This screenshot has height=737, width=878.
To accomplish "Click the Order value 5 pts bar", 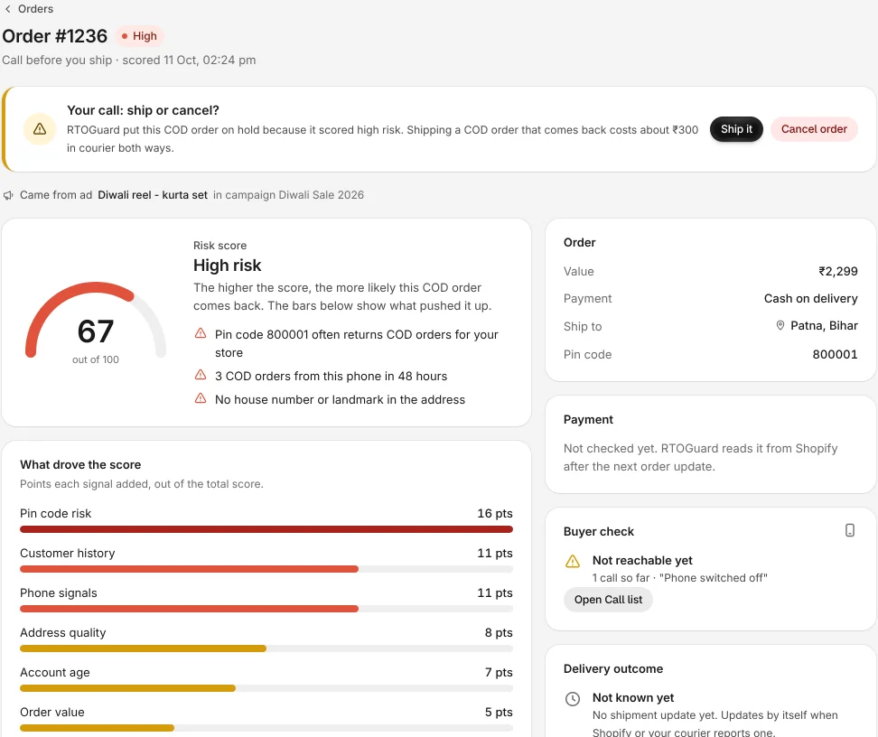I will (266, 728).
